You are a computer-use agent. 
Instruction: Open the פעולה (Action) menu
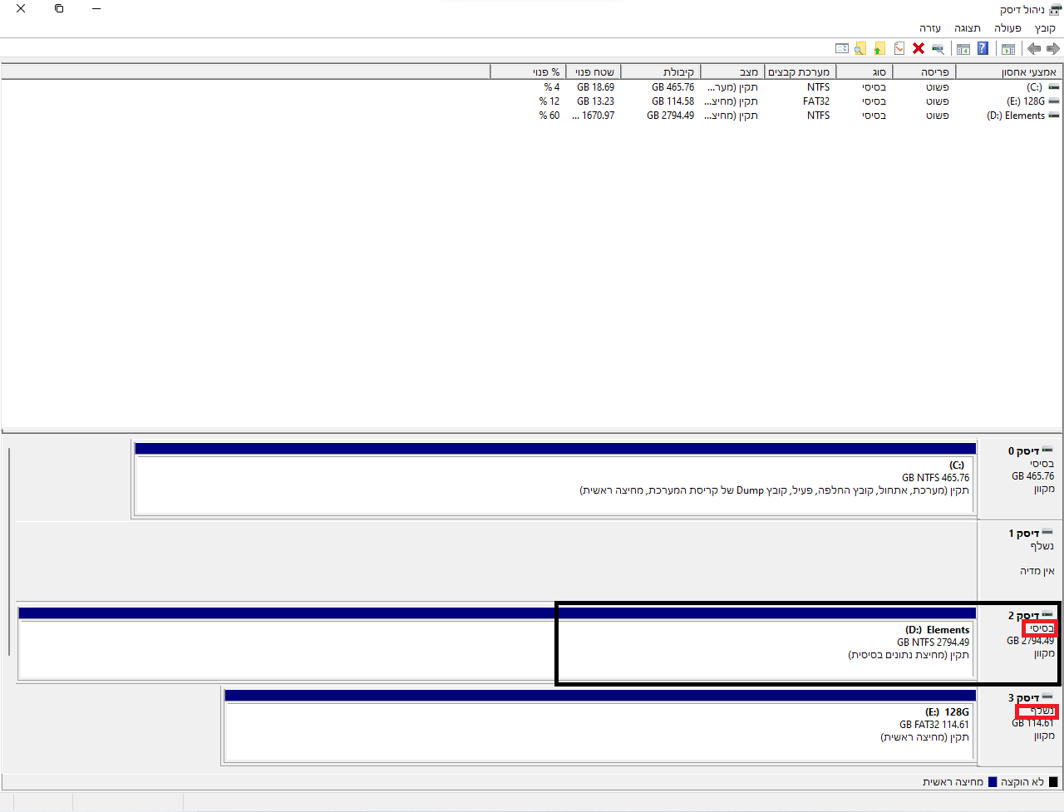pyautogui.click(x=1007, y=28)
